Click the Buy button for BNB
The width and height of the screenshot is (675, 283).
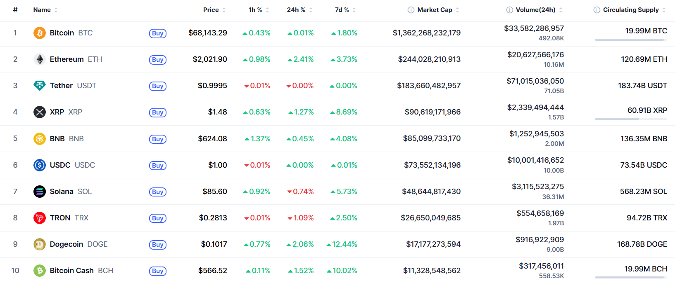pos(158,139)
